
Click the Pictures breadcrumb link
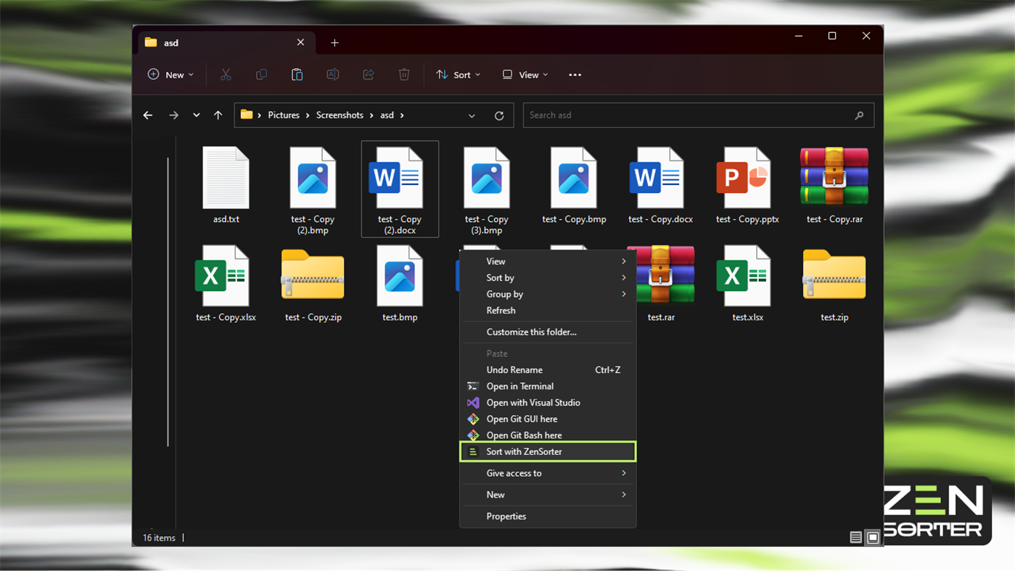click(283, 115)
